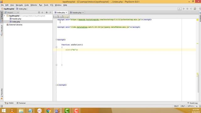Open the VCS menu

(52, 5)
